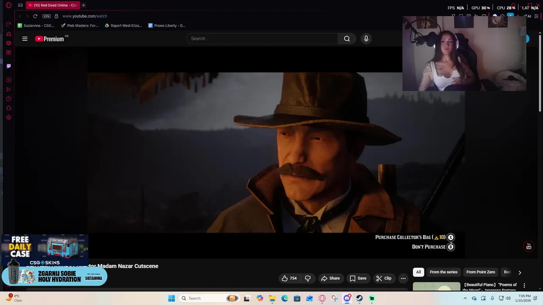Open History clock icon in sidebar
Viewport: 543px width, 305px height.
coord(8,99)
